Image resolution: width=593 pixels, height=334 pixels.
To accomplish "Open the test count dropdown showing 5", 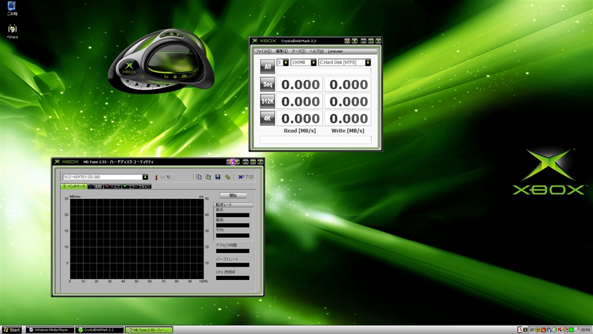I will (286, 63).
